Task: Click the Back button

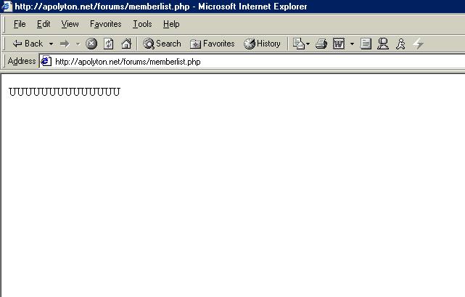Action: 28,44
